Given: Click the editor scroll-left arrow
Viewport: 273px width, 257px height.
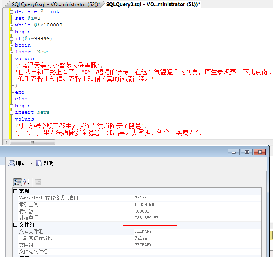Looking at the screenshot, I should 6,142.
